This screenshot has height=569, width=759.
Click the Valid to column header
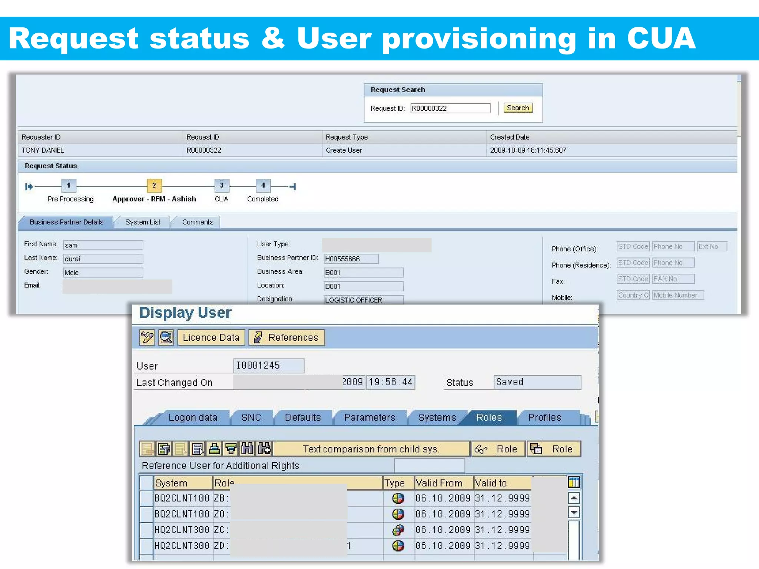pyautogui.click(x=503, y=483)
